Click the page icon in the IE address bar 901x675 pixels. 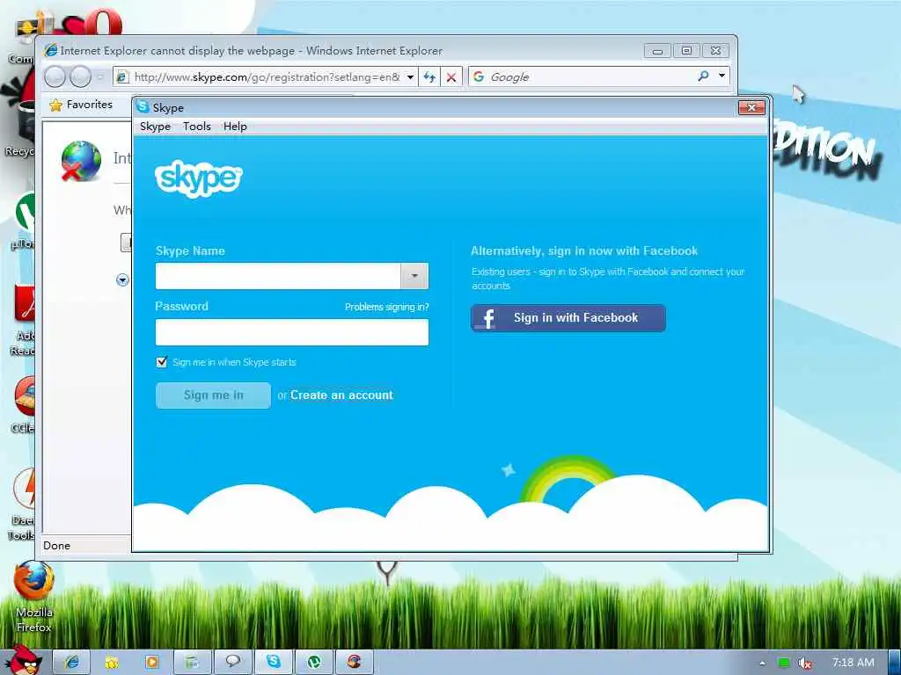[x=121, y=77]
